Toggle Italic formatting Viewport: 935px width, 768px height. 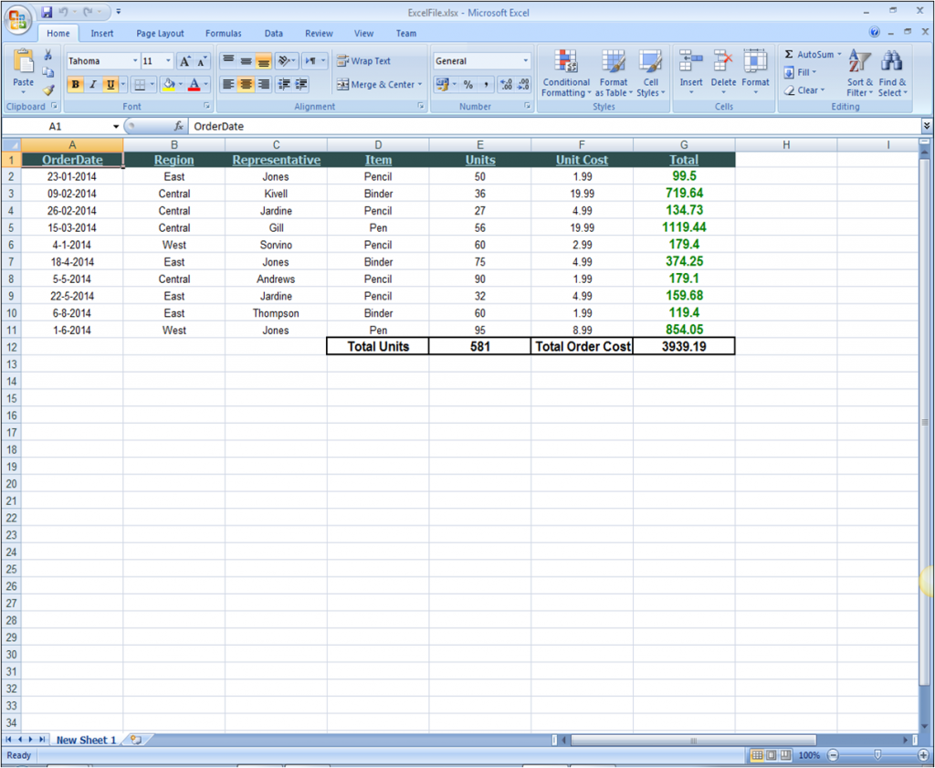[x=92, y=85]
